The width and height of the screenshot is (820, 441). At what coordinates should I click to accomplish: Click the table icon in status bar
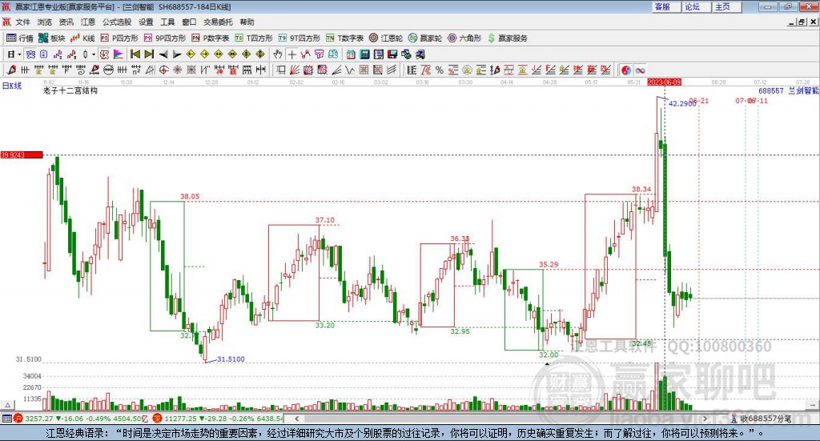6,419
